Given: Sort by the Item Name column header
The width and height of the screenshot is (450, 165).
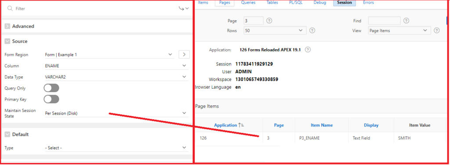Looking at the screenshot, I should tap(322, 125).
